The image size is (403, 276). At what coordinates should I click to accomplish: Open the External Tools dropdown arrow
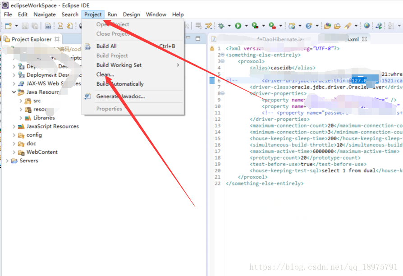click(x=281, y=26)
